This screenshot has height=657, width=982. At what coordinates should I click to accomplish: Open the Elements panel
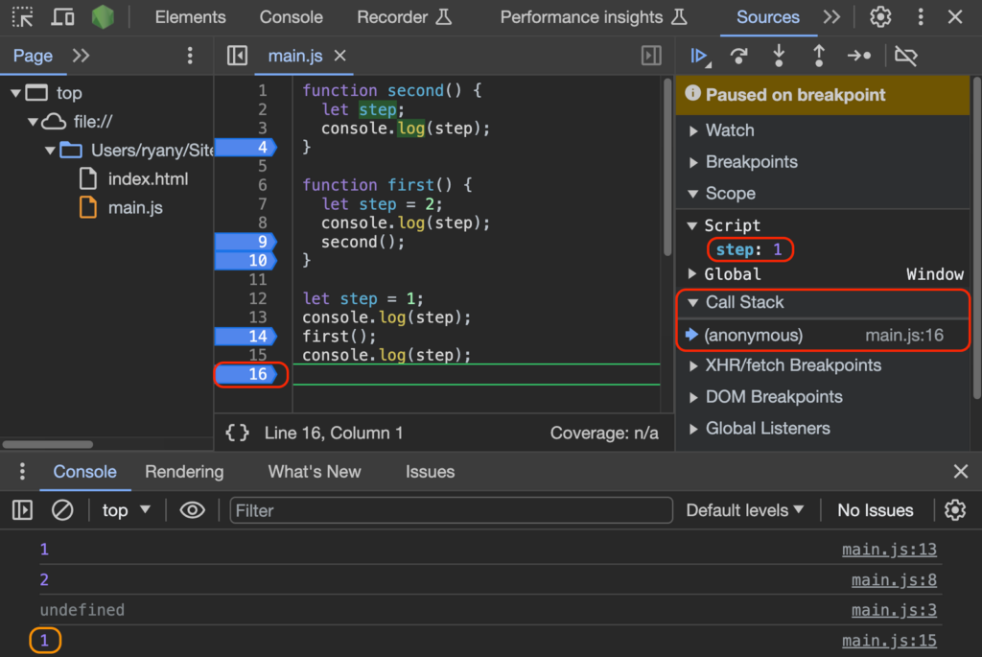[190, 16]
